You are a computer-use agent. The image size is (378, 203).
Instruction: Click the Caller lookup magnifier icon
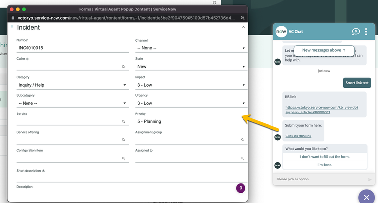coord(123,67)
